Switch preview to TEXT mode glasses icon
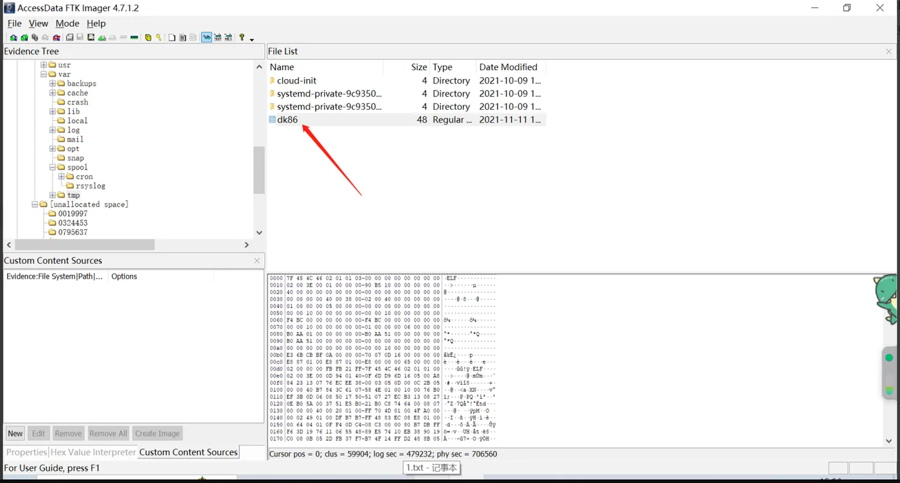The height and width of the screenshot is (483, 900). tap(217, 37)
